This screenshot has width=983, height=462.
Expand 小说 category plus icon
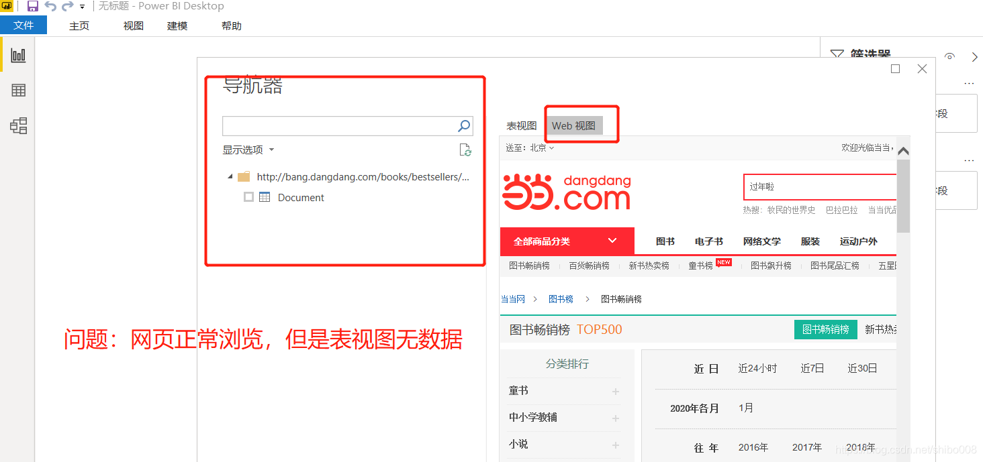click(x=616, y=445)
